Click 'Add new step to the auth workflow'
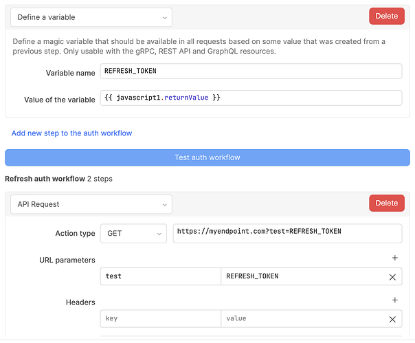415x343 pixels. (71, 133)
